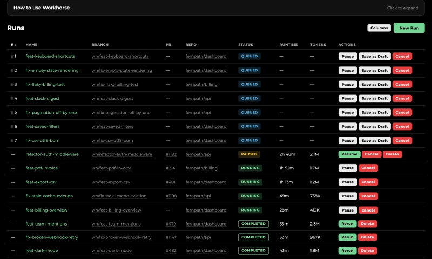Sort runs by the # column header

tap(13, 45)
